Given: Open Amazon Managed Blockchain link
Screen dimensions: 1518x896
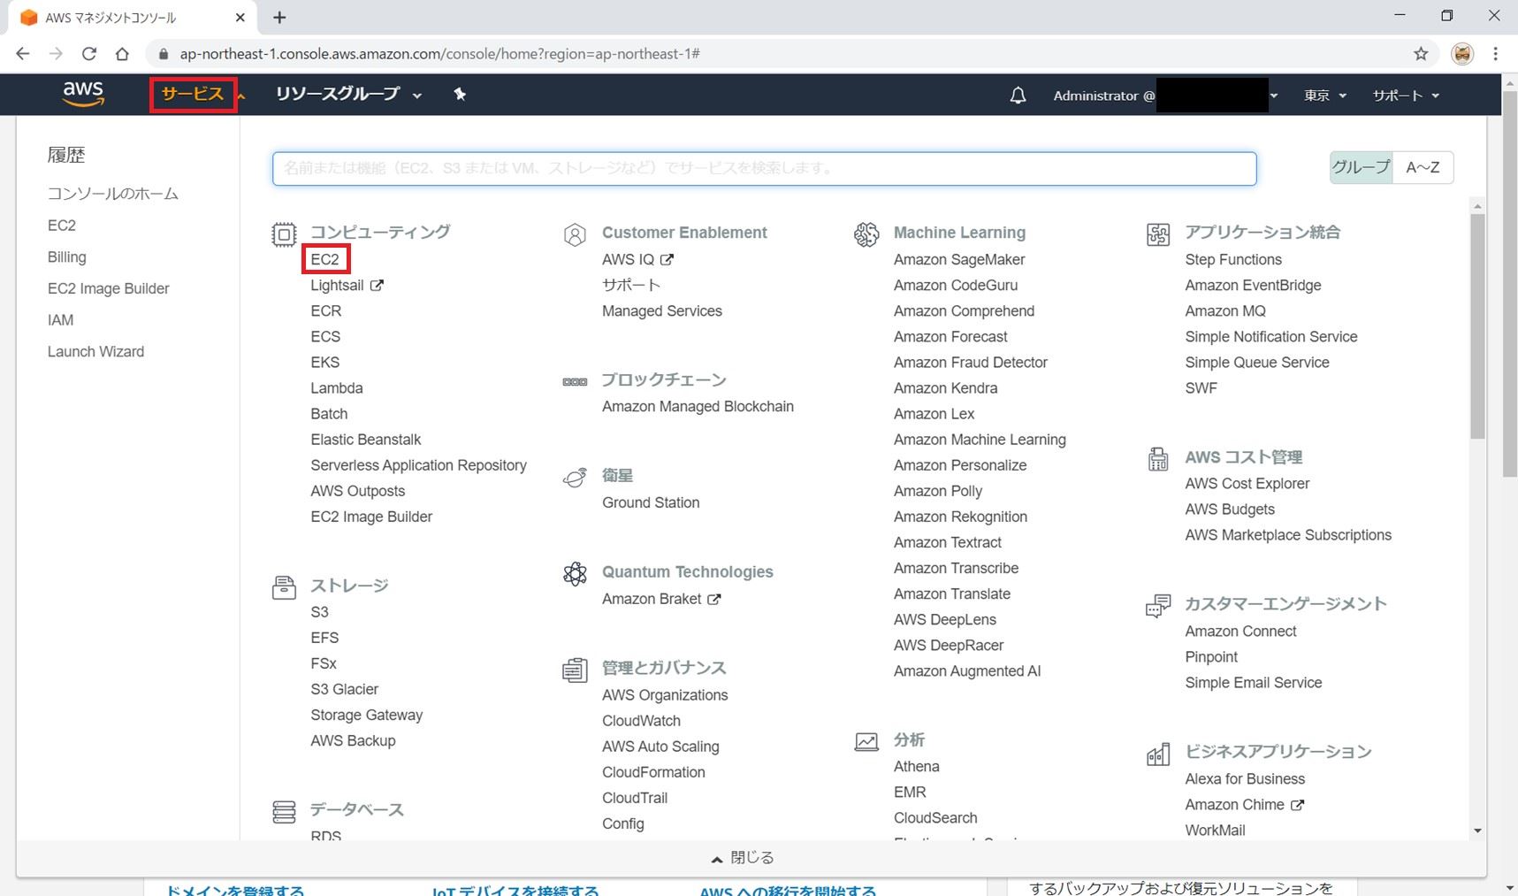Looking at the screenshot, I should tap(698, 407).
